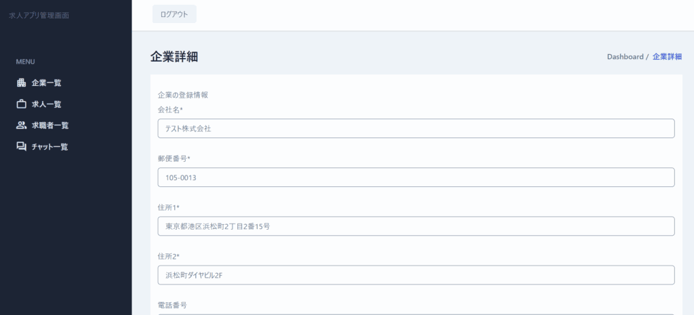Click the people icon beside 求職者一覧
The image size is (694, 315).
pos(21,125)
